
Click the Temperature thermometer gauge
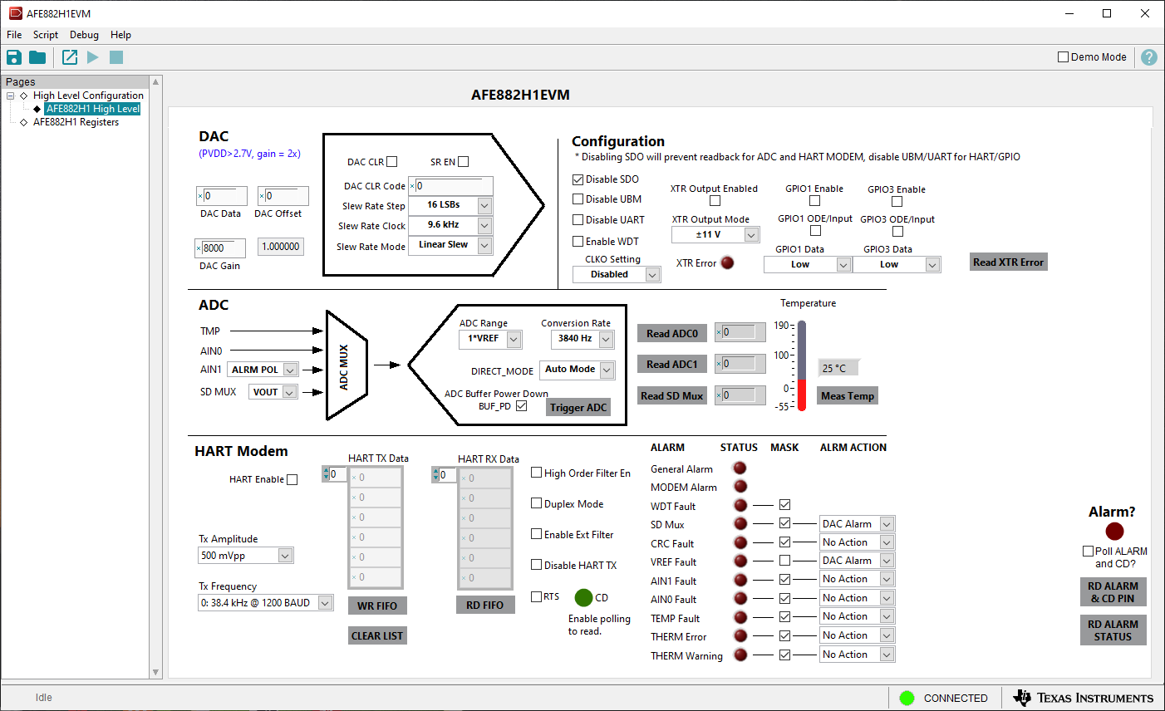click(802, 365)
